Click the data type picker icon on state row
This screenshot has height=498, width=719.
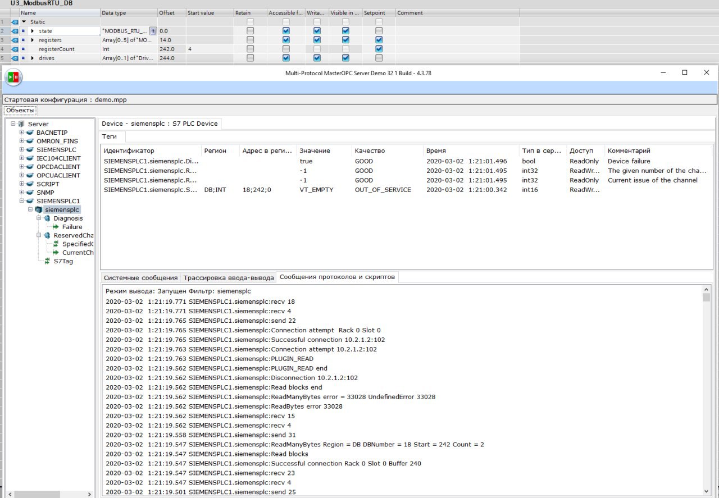coord(153,31)
